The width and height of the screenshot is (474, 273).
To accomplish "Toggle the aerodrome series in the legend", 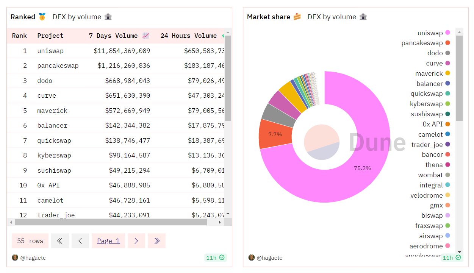I will coord(430,246).
